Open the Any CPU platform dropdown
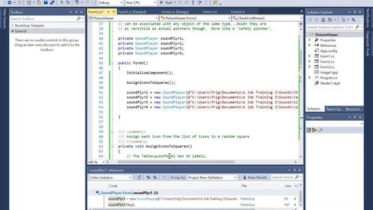 point(141,2)
